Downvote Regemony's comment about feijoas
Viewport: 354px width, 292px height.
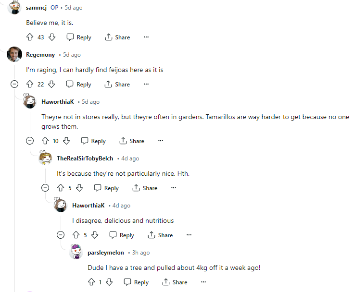click(x=51, y=84)
